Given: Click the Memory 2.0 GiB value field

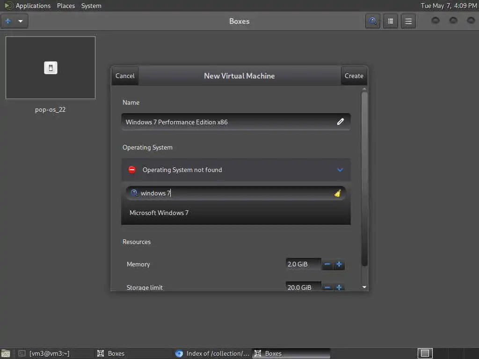Looking at the screenshot, I should click(x=303, y=264).
